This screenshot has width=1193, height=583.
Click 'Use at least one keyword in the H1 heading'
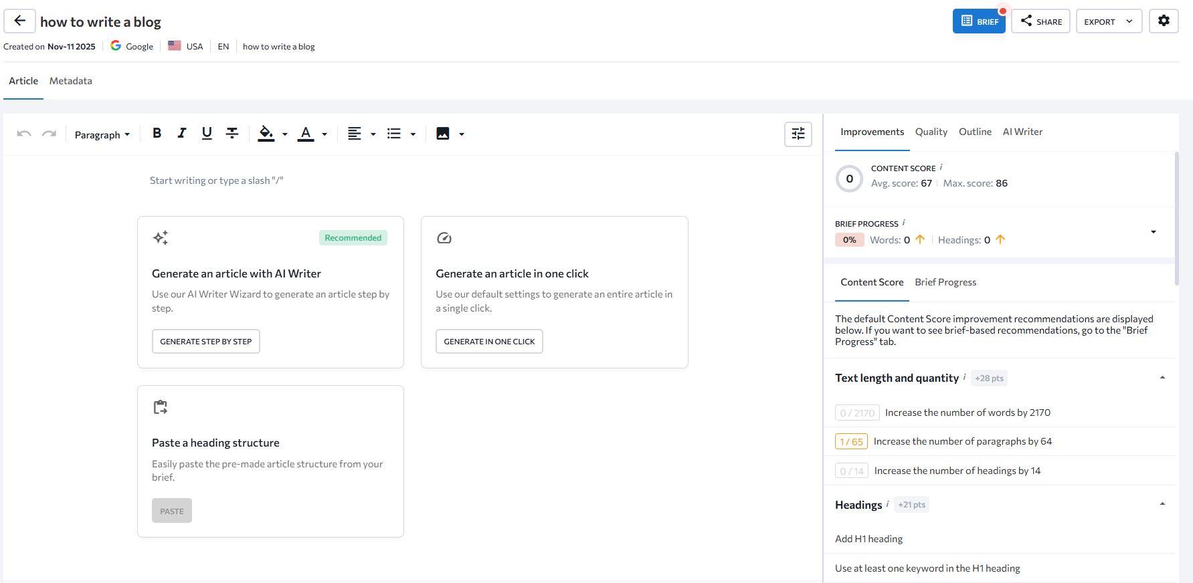[927, 568]
